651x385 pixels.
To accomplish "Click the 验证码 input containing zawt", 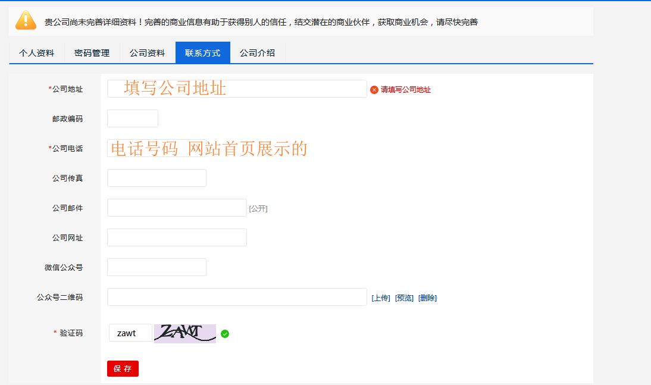I will [x=130, y=333].
